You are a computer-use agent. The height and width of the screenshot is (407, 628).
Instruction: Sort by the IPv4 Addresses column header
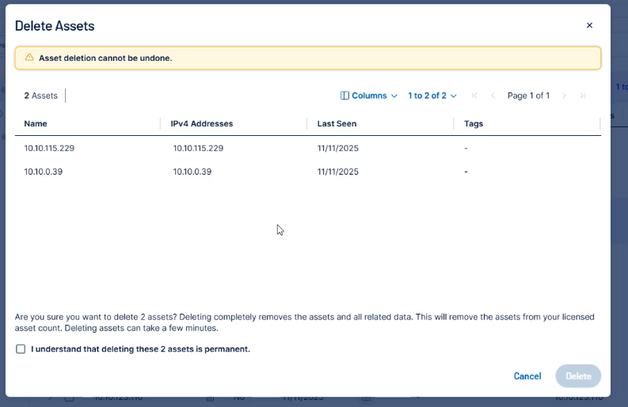(201, 124)
